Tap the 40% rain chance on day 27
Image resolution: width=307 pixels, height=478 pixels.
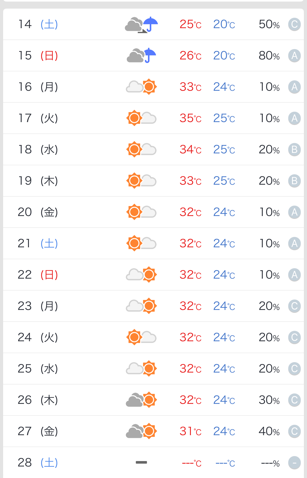coord(269,431)
